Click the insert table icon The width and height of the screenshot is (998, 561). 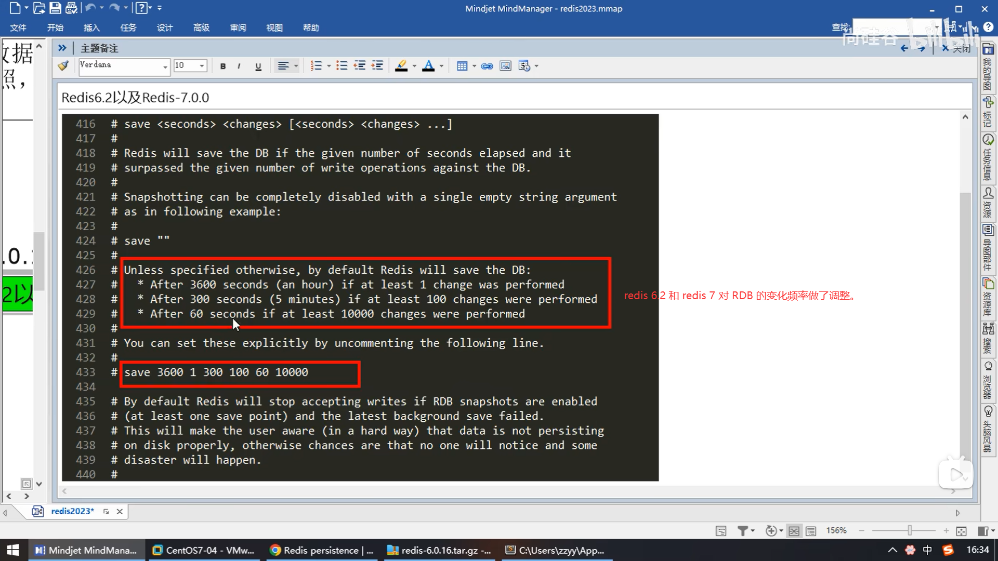pyautogui.click(x=462, y=66)
